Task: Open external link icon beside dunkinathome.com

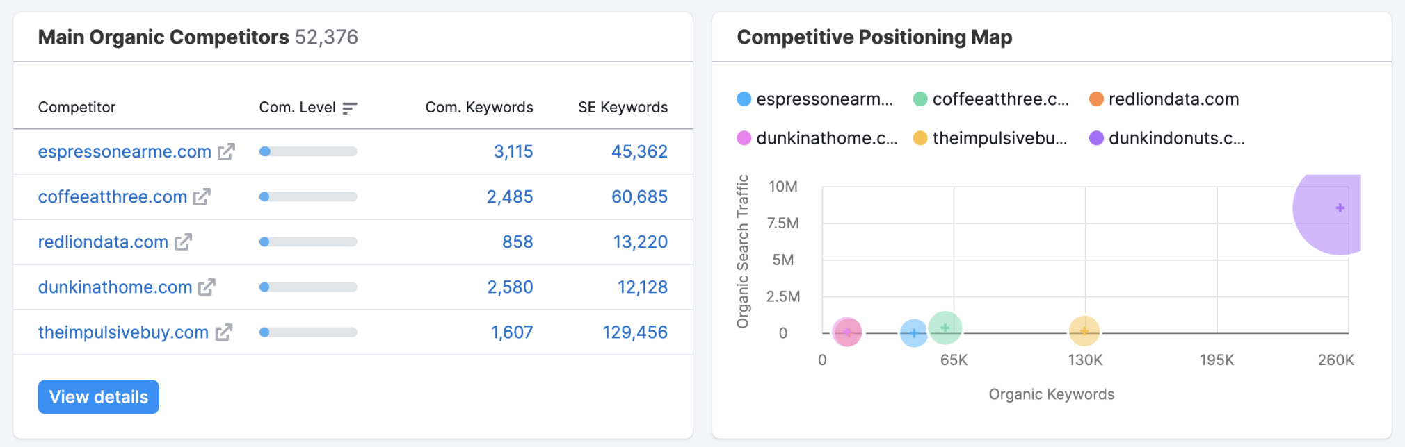Action: click(207, 287)
